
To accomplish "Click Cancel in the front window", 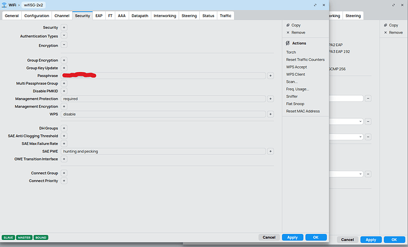I will 269,237.
